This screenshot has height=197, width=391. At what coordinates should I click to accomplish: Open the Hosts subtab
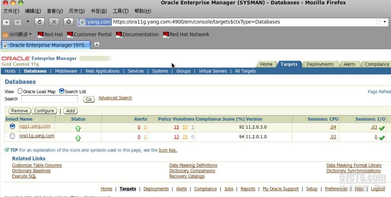(x=10, y=71)
